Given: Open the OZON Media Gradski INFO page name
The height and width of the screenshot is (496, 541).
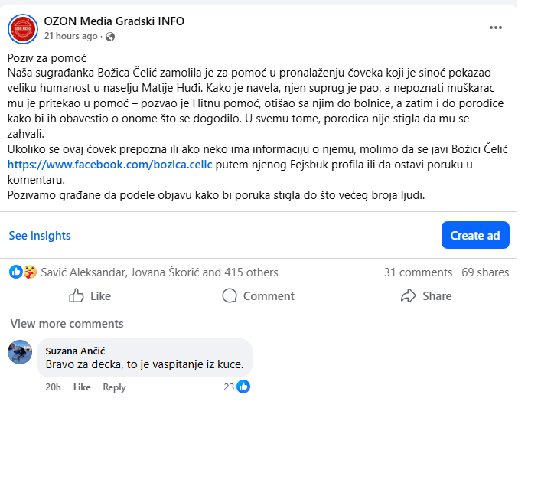Looking at the screenshot, I should coord(114,21).
